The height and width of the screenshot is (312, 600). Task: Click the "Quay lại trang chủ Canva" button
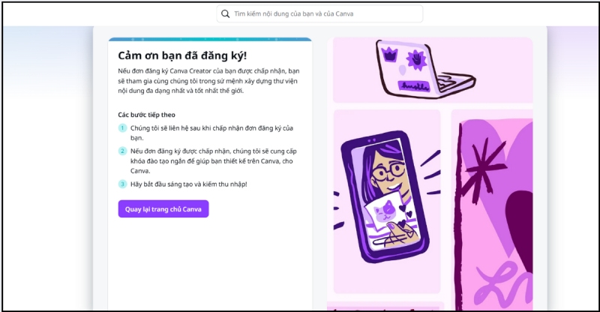pyautogui.click(x=163, y=209)
